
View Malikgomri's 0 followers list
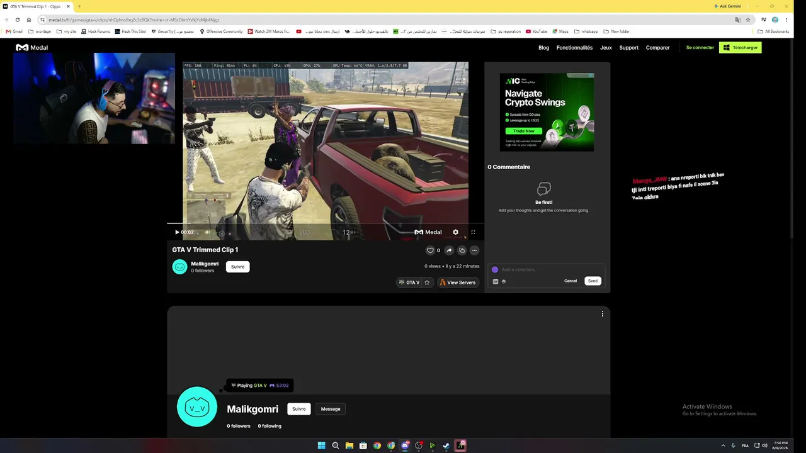pyautogui.click(x=239, y=426)
